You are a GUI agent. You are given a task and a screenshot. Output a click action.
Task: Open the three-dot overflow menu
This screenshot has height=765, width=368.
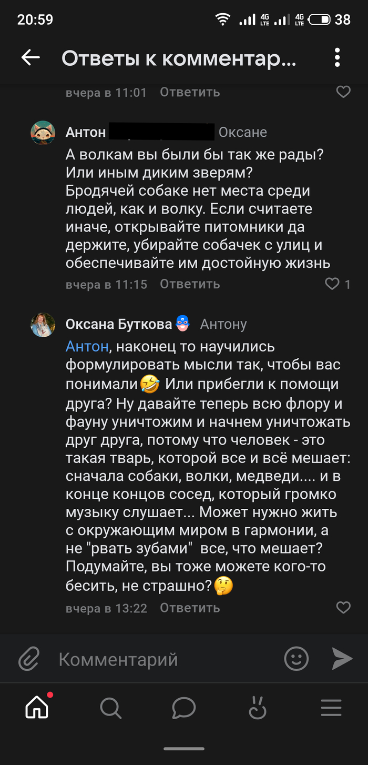tap(338, 58)
